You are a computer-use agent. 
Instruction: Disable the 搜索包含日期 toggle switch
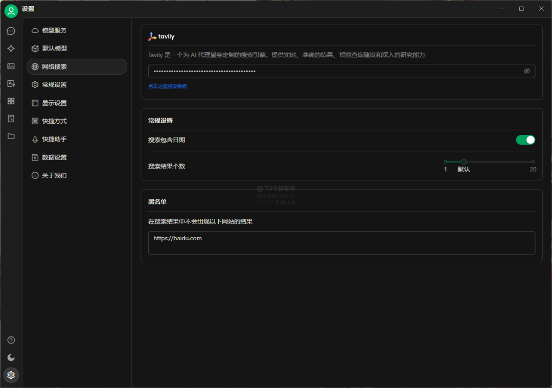click(x=525, y=140)
